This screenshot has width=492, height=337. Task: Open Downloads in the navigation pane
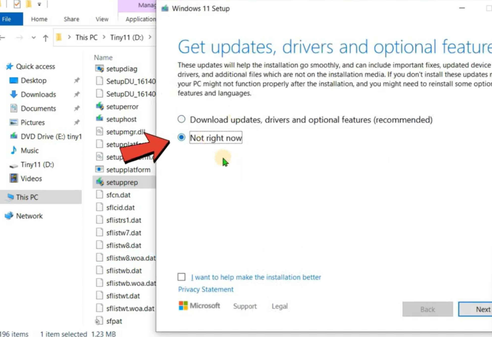[38, 94]
